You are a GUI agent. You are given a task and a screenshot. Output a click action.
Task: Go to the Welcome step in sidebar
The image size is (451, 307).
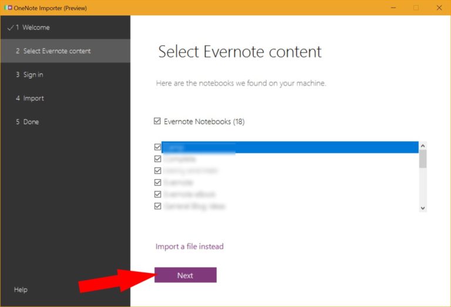coord(65,28)
